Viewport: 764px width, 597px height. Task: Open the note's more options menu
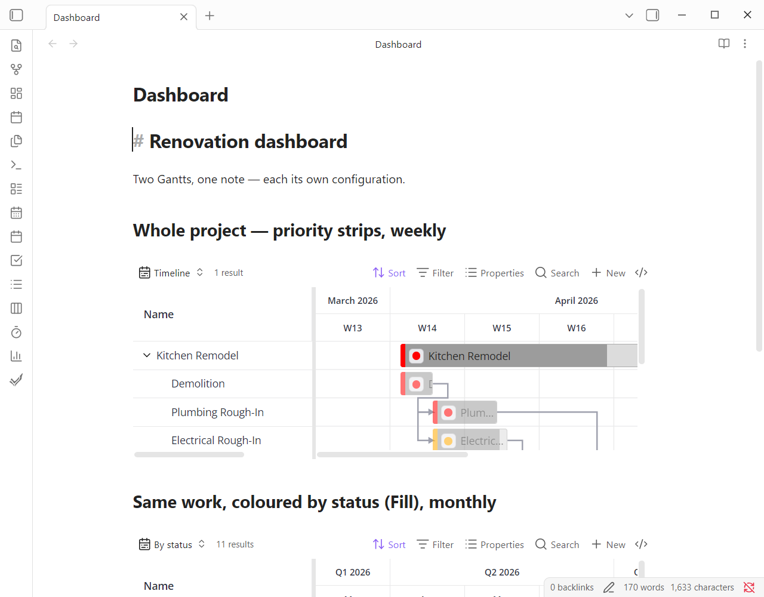745,44
